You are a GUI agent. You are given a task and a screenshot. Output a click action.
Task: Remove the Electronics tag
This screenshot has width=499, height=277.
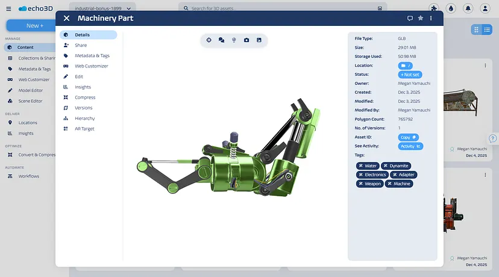click(360, 175)
